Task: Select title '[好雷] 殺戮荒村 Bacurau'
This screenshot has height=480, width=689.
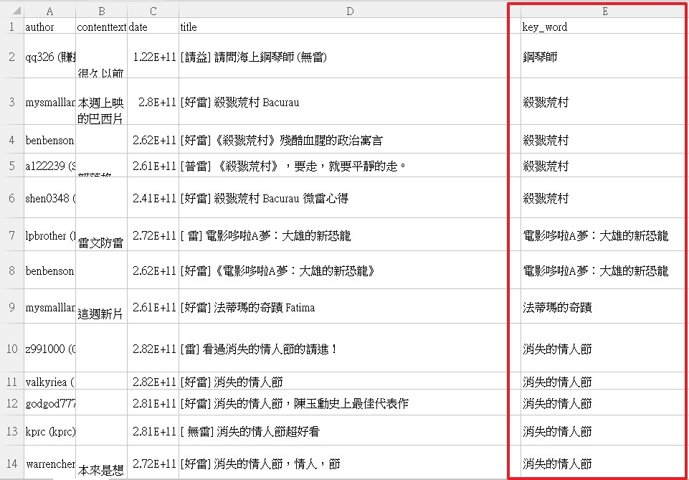Action: click(x=350, y=102)
